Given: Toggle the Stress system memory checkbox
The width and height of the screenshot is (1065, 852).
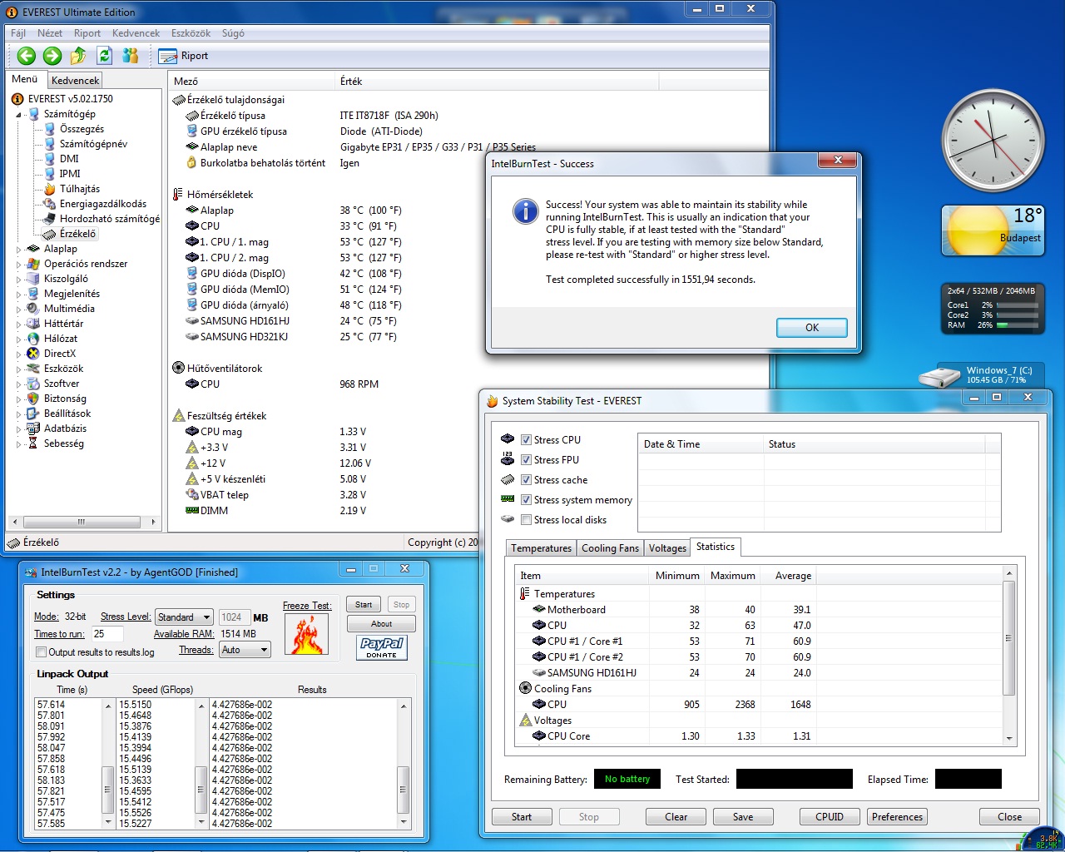Looking at the screenshot, I should tap(526, 499).
